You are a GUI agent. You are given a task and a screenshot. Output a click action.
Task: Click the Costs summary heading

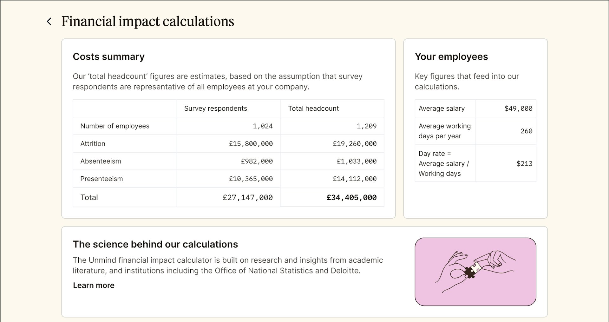(108, 56)
